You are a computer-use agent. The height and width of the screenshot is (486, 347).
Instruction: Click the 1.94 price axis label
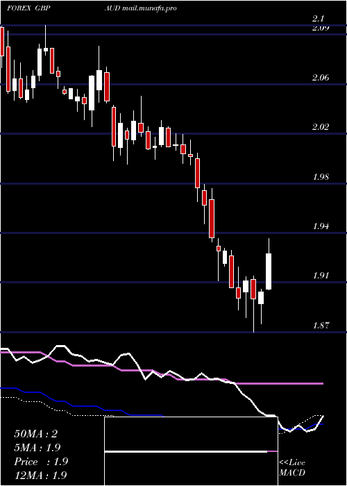click(321, 226)
